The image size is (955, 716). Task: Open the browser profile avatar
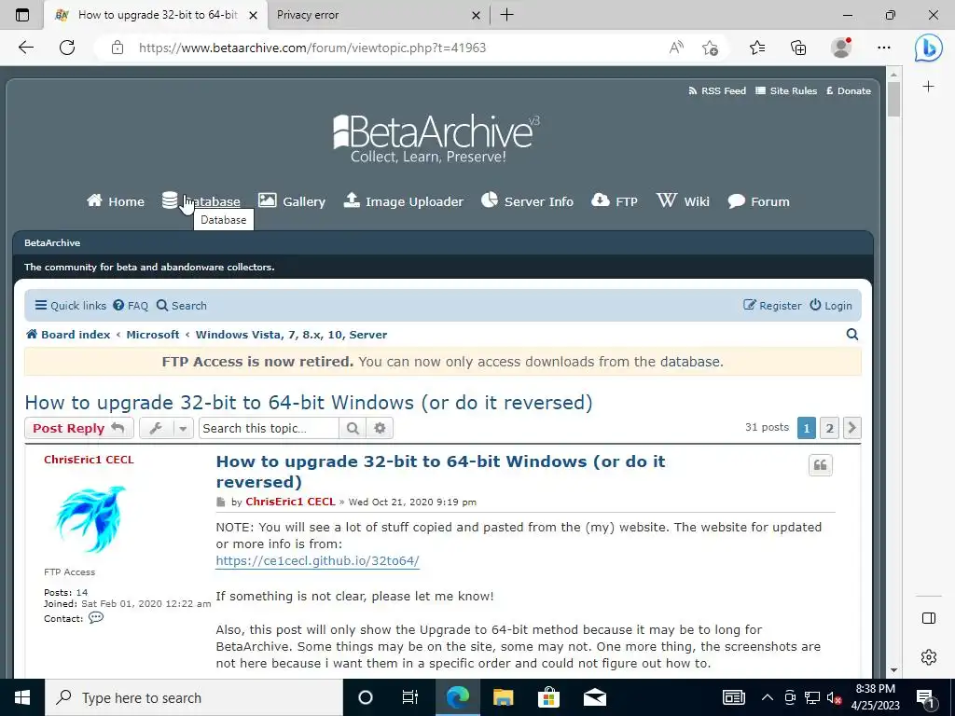[x=841, y=48]
